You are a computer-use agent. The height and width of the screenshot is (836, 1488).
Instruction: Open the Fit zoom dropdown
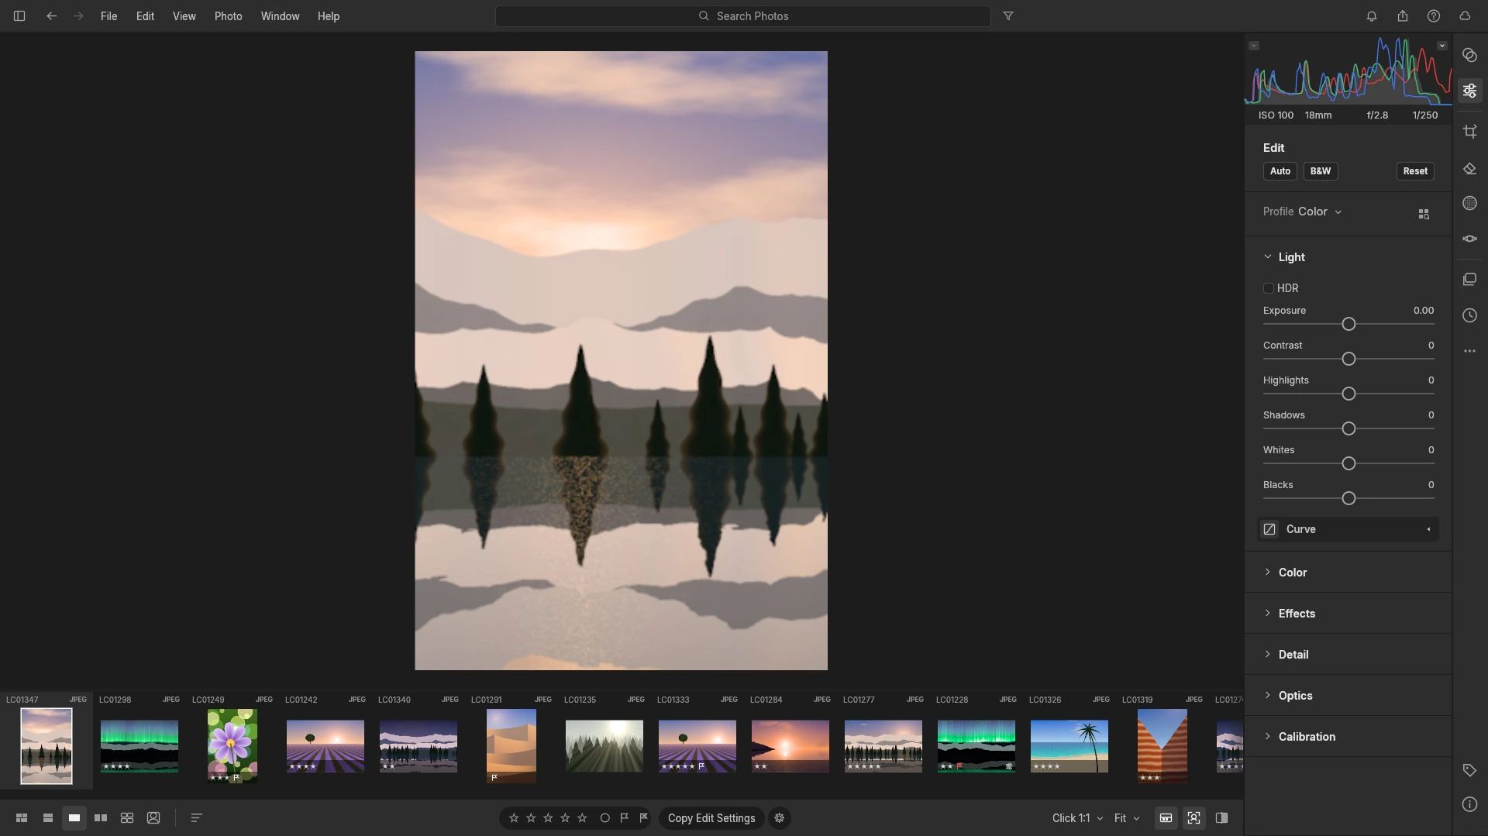[x=1127, y=818]
